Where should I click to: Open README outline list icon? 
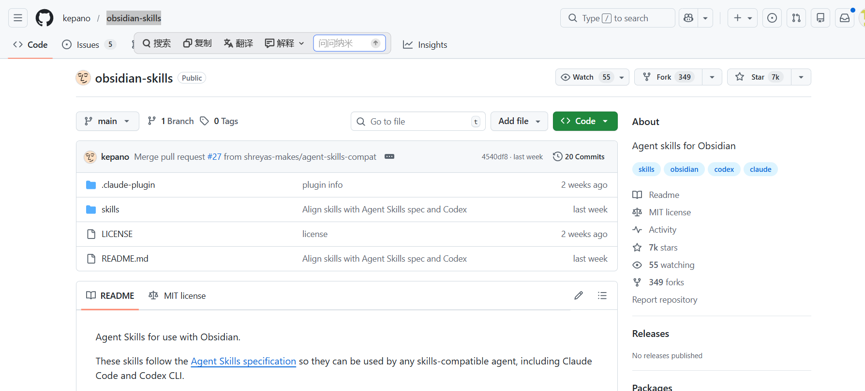click(602, 295)
